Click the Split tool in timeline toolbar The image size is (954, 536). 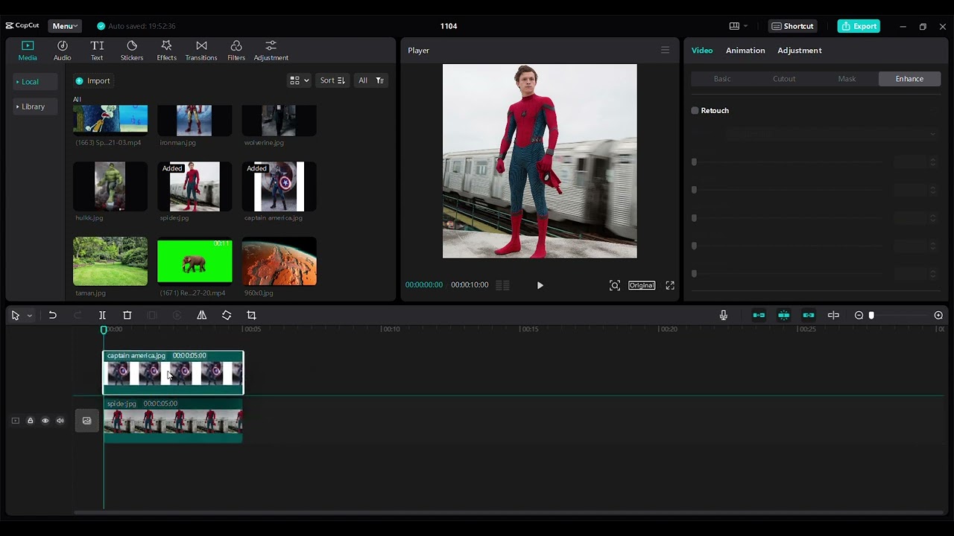coord(102,316)
